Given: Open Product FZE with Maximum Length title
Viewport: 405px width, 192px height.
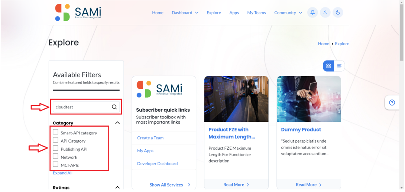Looking at the screenshot, I should tap(232, 133).
